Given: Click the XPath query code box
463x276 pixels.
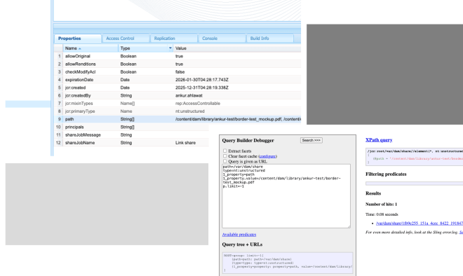Looking at the screenshot, I should (414, 157).
